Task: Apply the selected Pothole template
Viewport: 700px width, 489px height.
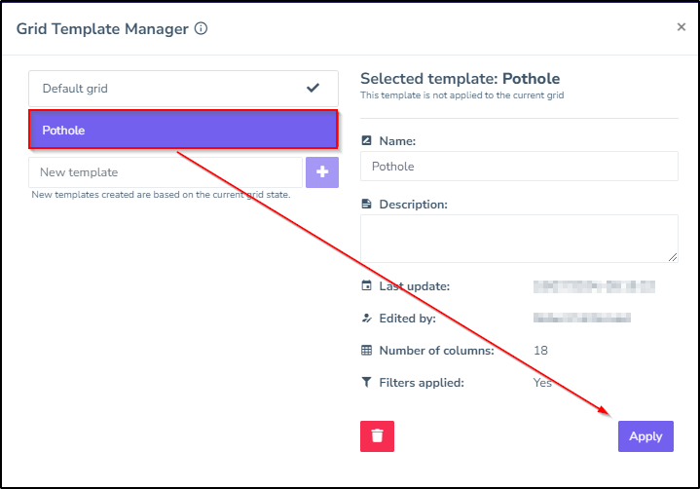Action: 645,436
